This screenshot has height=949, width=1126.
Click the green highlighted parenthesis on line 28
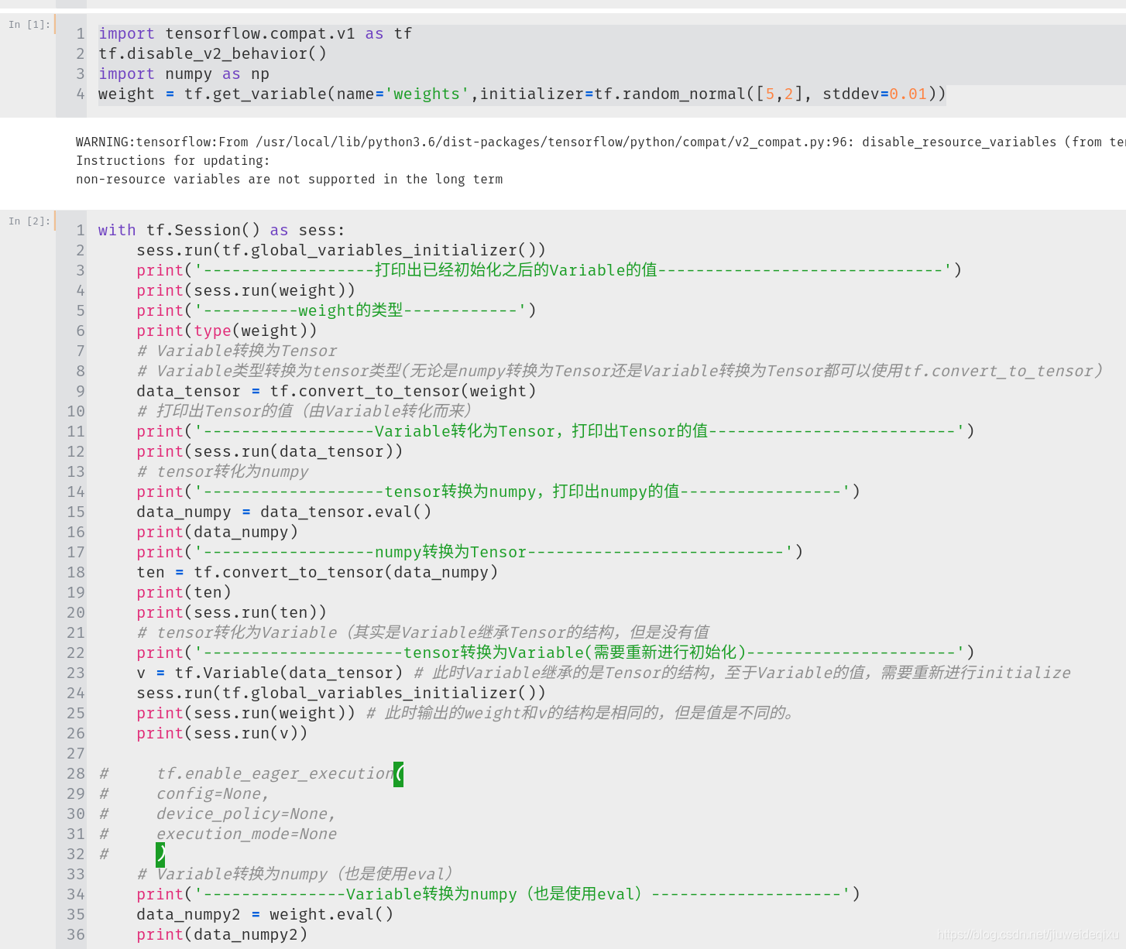[398, 773]
